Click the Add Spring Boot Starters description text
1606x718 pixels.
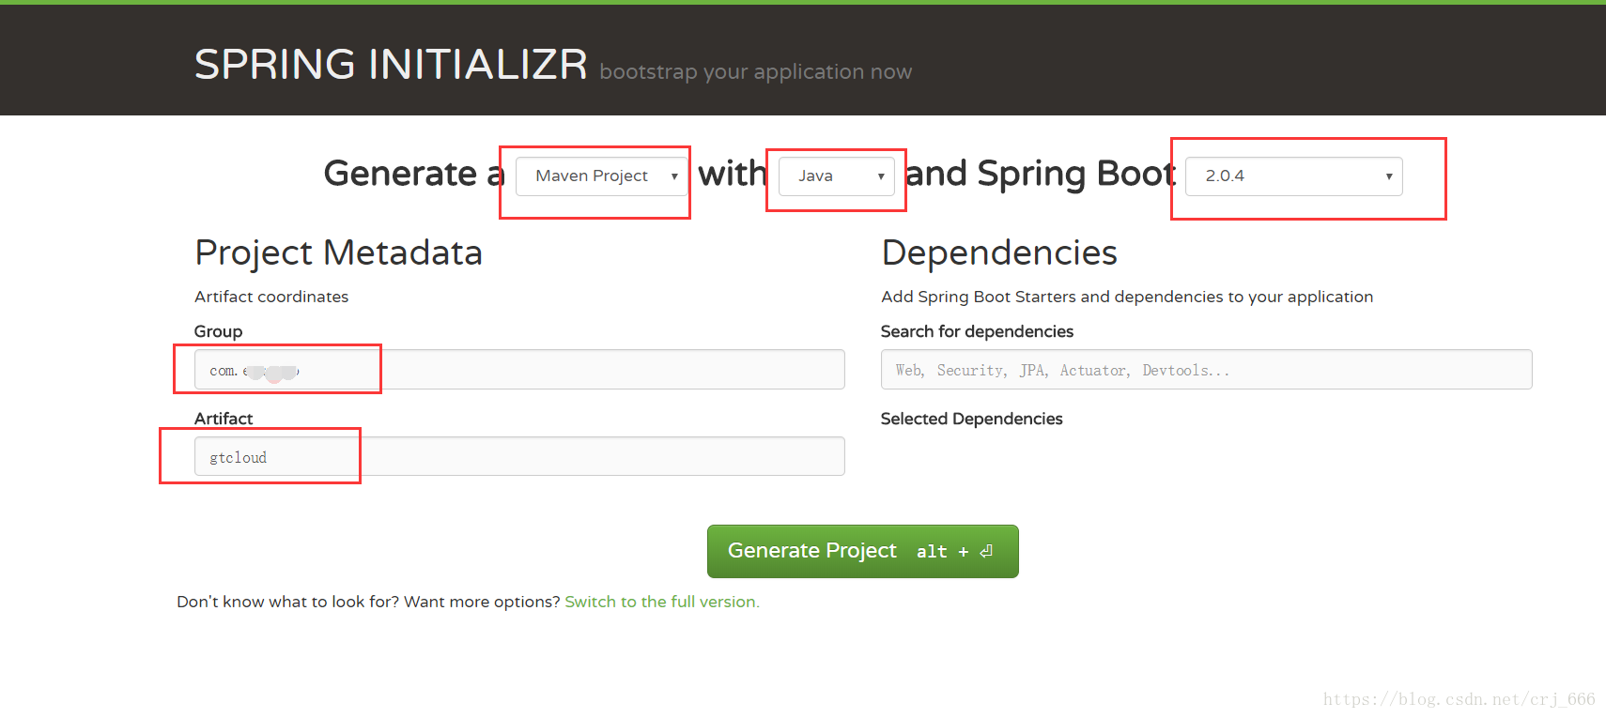[x=1127, y=297]
